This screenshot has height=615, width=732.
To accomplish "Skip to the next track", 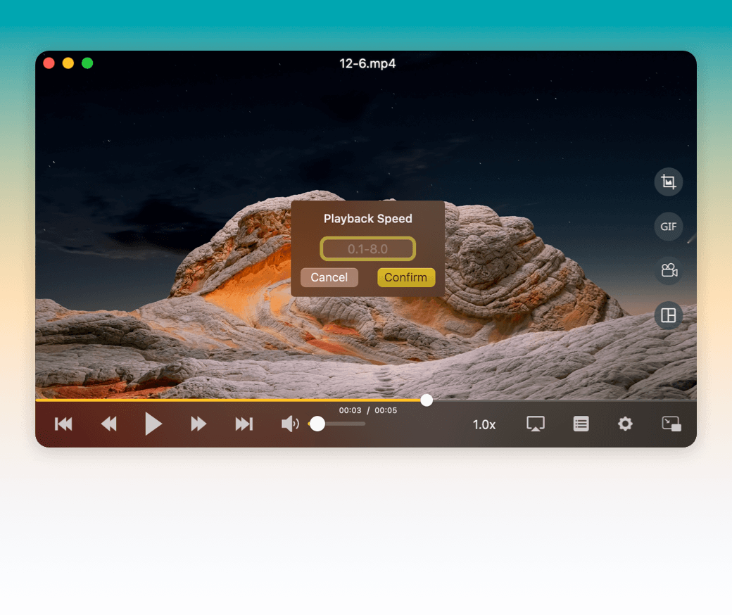I will coord(244,424).
